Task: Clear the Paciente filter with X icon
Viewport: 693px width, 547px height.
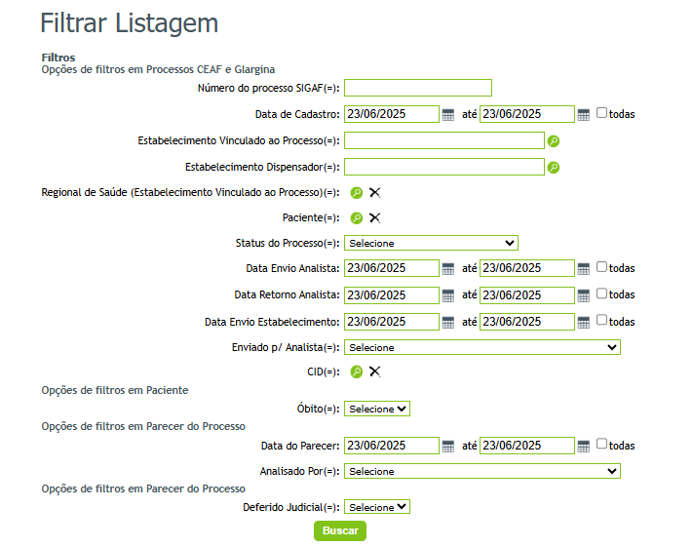Action: pyautogui.click(x=374, y=218)
